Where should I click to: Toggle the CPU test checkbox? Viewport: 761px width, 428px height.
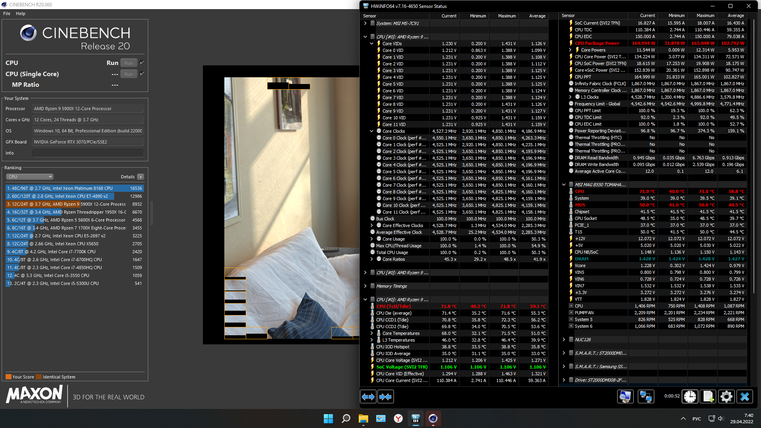tap(142, 63)
